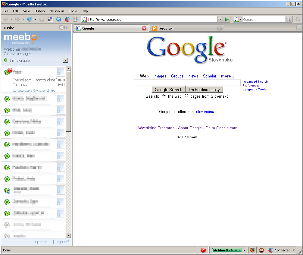Open the McAfee SiteAdvisor dropdown arrow

pos(245,250)
